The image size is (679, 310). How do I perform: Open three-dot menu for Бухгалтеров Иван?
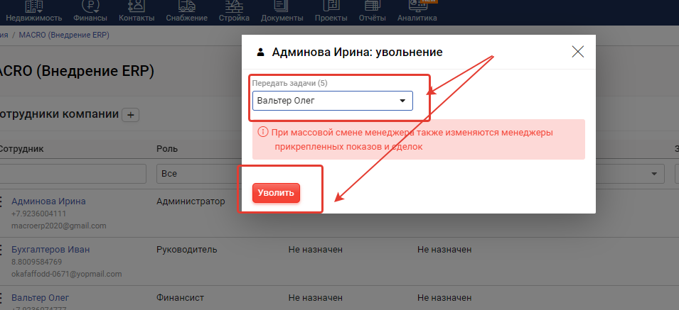point(2,250)
